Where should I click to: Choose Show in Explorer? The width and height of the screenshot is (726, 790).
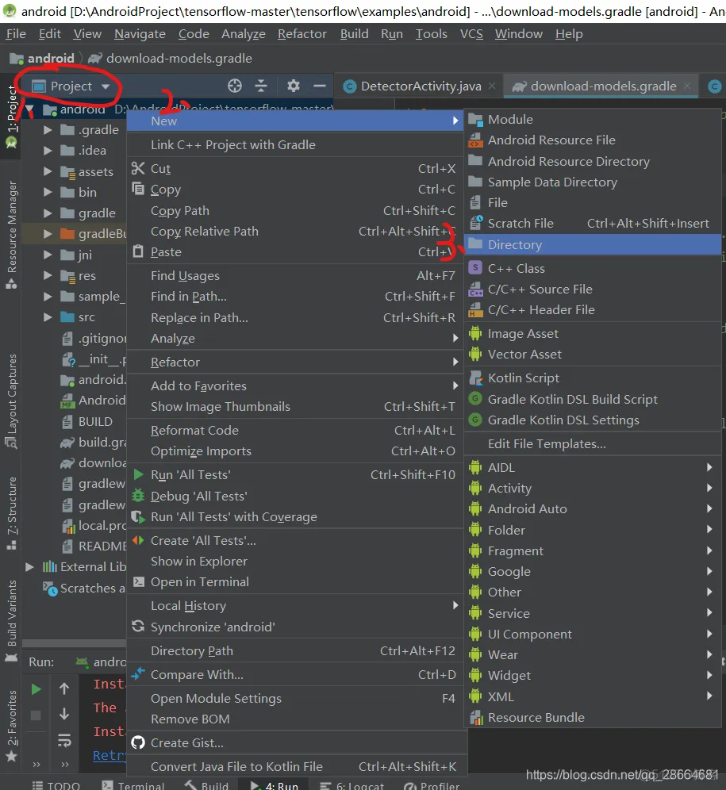click(x=295, y=562)
